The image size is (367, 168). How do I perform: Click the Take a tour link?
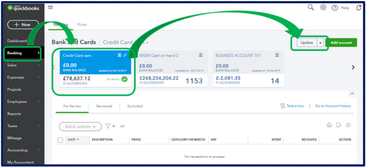pos(295,106)
